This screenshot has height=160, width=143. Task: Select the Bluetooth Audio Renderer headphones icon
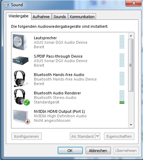tap(21, 97)
